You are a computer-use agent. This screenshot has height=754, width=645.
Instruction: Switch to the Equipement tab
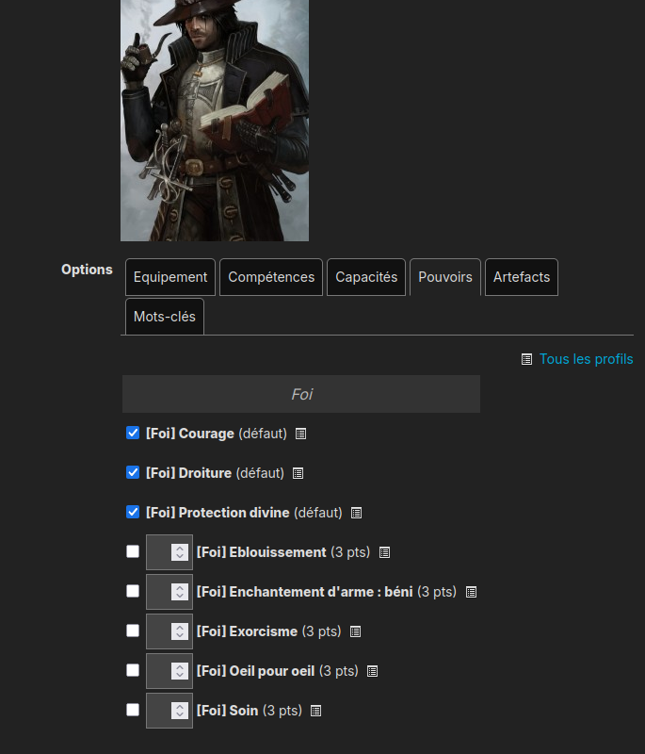(170, 277)
